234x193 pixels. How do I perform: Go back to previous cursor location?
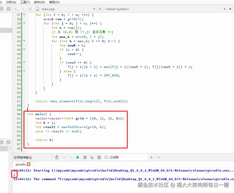16,9
